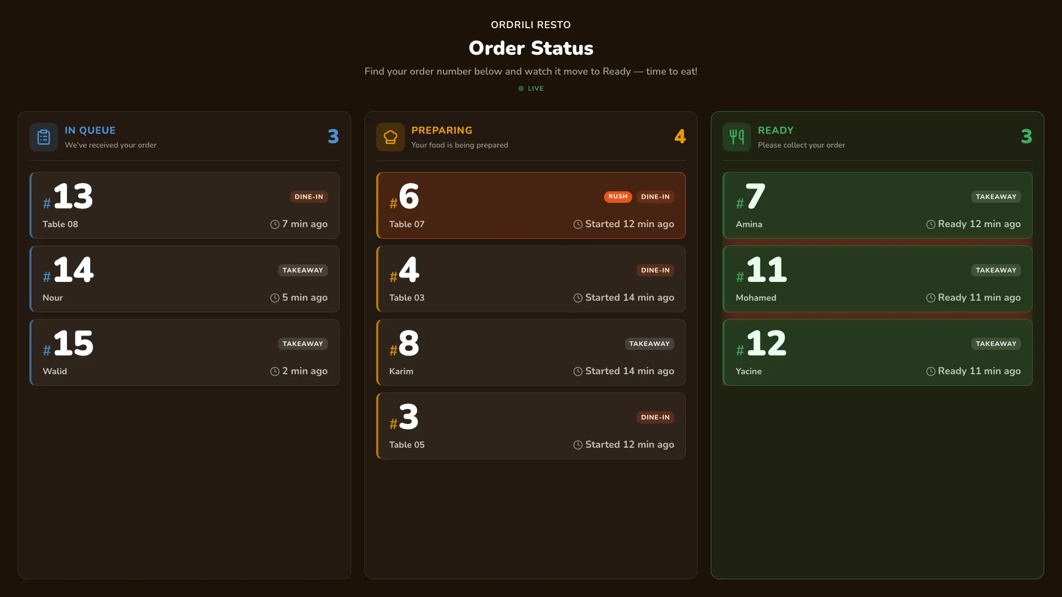Click the DINE-IN badge on order #13
Screen dimensions: 1062x597
click(x=309, y=197)
